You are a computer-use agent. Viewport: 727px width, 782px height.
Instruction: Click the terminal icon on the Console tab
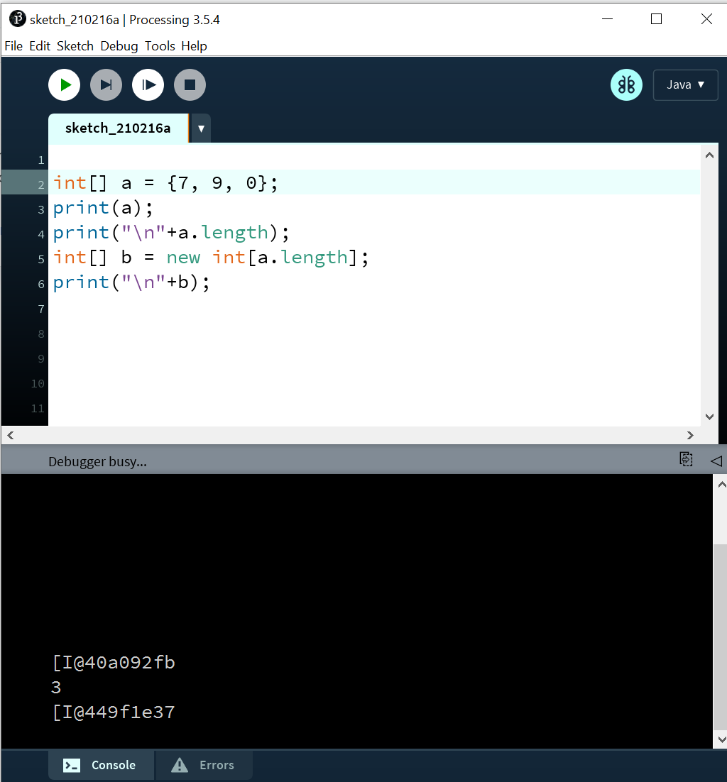(70, 765)
